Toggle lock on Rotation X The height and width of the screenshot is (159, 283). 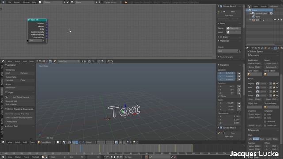coord(239,87)
